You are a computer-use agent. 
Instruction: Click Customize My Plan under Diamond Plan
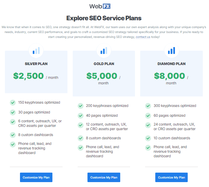pyautogui.click(x=171, y=178)
